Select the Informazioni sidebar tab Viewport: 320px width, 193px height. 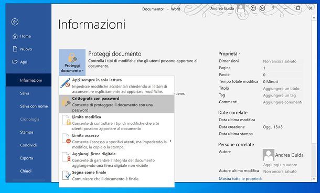[28, 80]
